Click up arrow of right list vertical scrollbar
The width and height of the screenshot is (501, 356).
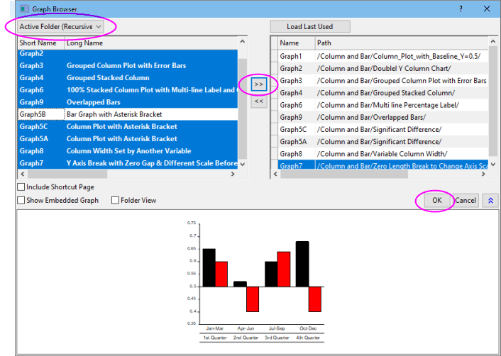click(493, 42)
